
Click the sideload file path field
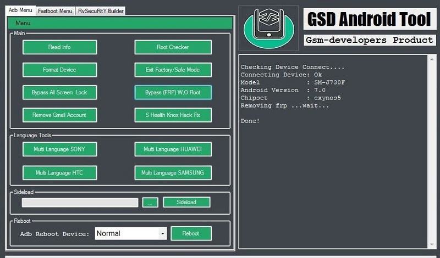click(80, 203)
